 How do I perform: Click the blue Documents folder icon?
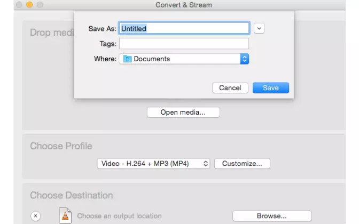click(x=127, y=59)
